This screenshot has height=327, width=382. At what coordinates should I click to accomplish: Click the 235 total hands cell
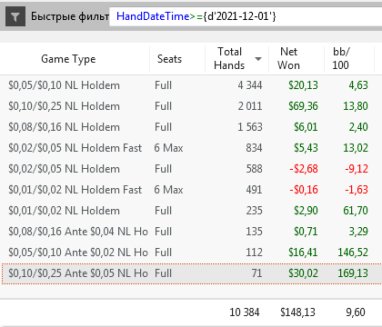tap(254, 211)
